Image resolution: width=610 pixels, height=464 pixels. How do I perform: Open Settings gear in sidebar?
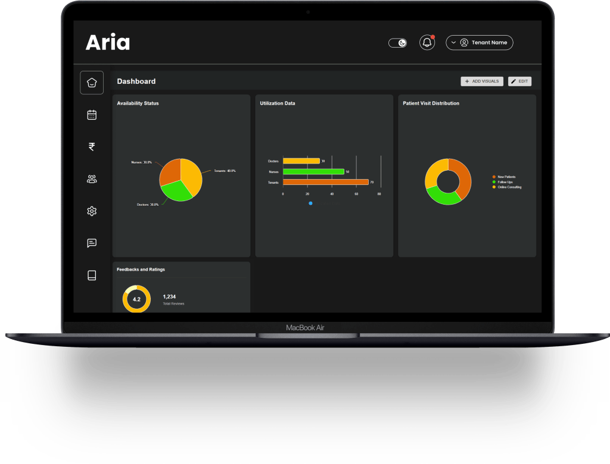point(92,211)
